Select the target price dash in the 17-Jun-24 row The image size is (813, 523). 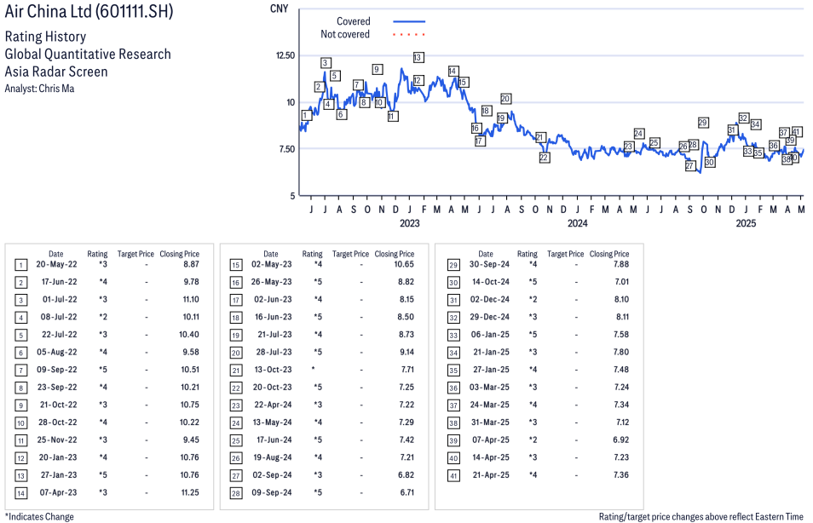coord(361,440)
